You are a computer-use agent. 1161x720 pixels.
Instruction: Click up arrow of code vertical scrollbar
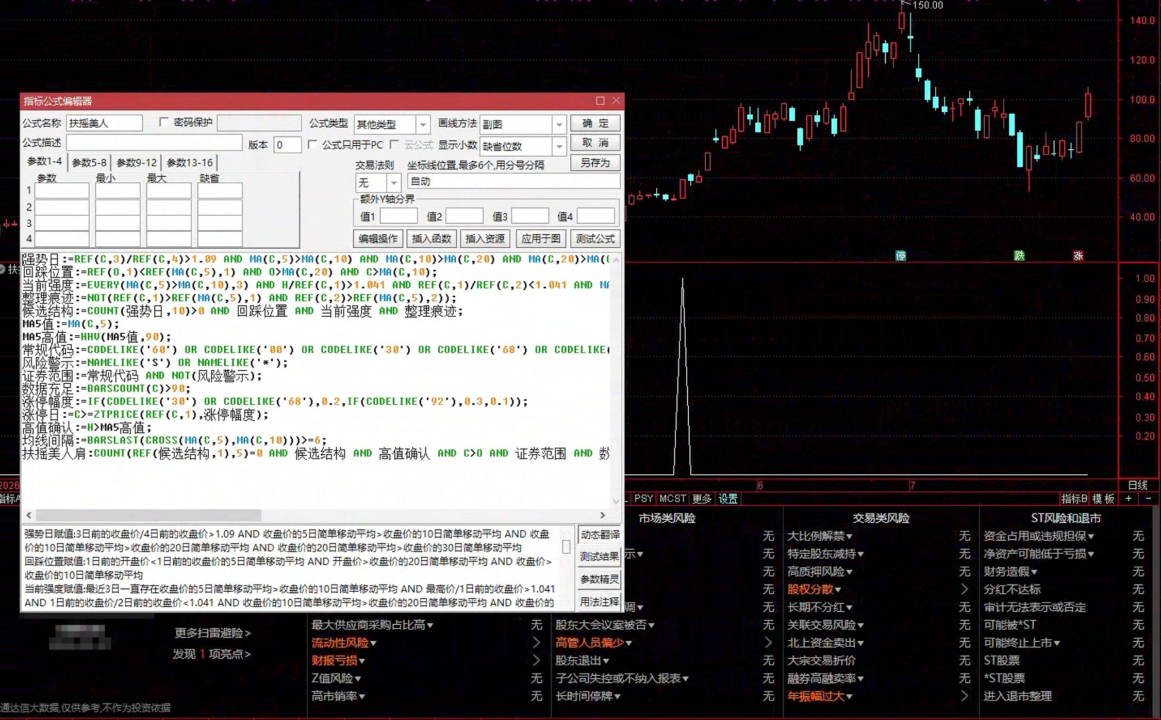pos(616,260)
